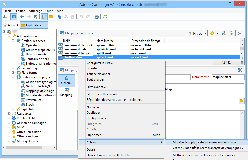Click the list options icon below list scrollbar
This screenshot has width=248, height=160.
tap(242, 63)
